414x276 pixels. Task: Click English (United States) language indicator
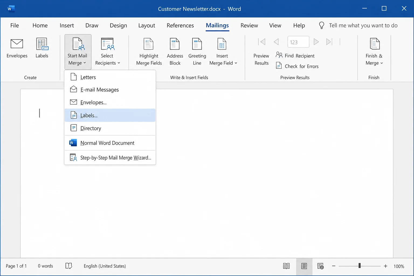pyautogui.click(x=105, y=266)
